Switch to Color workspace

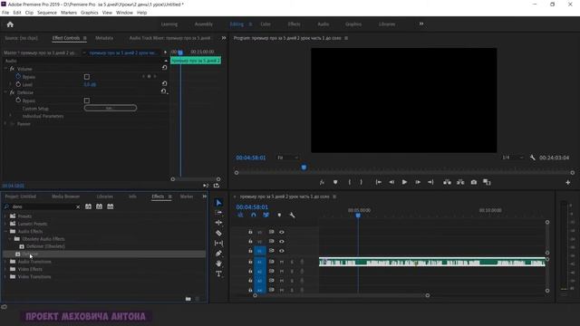tap(266, 24)
